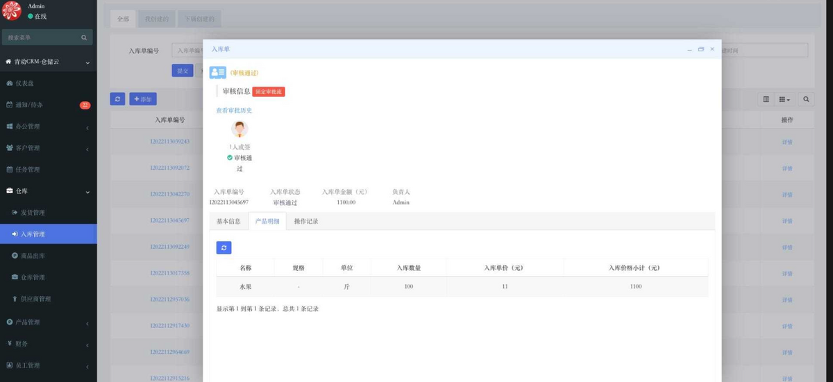Viewport: 833px width, 382px height.
Task: Click order number I2022113045697 in dialog summary
Action: 228,202
